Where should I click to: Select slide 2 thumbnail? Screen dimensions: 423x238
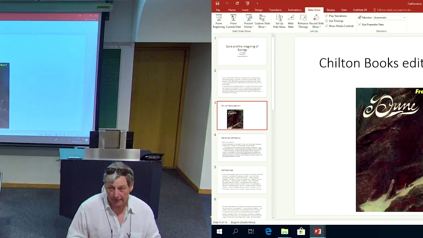[242, 83]
